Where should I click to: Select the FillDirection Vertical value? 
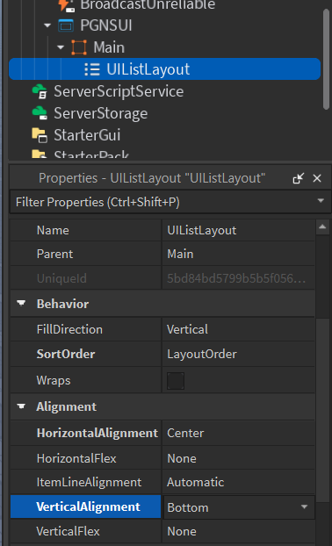[x=238, y=329]
